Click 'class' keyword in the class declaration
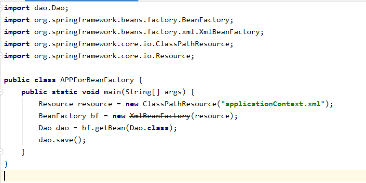366x183 pixels. 45,80
